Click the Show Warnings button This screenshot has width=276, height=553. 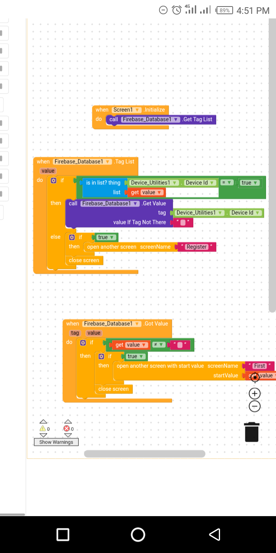coord(56,442)
